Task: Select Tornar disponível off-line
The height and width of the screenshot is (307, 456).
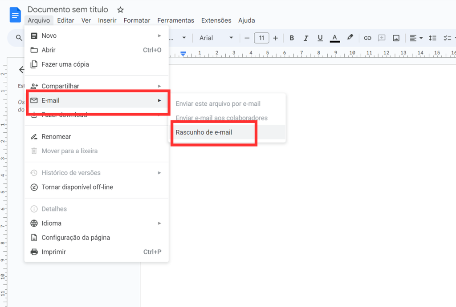Action: tap(97, 187)
